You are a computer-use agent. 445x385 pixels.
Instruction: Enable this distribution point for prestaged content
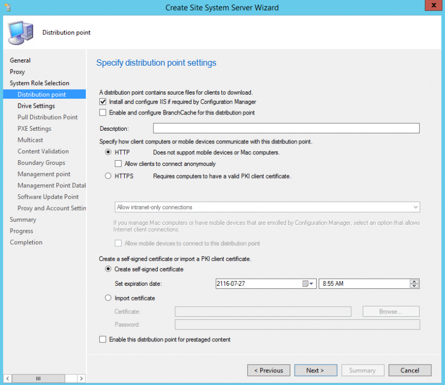[103, 339]
